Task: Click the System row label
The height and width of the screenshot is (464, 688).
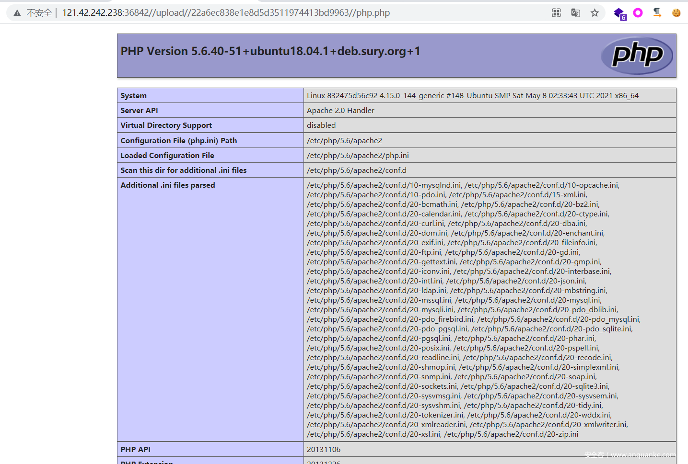Action: (133, 96)
